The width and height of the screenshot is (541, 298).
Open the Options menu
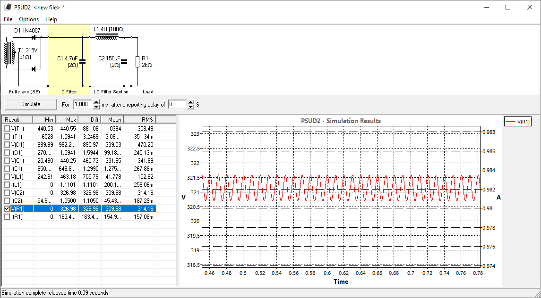click(29, 19)
